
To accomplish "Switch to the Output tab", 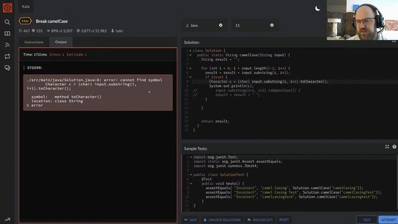I will pyautogui.click(x=61, y=42).
